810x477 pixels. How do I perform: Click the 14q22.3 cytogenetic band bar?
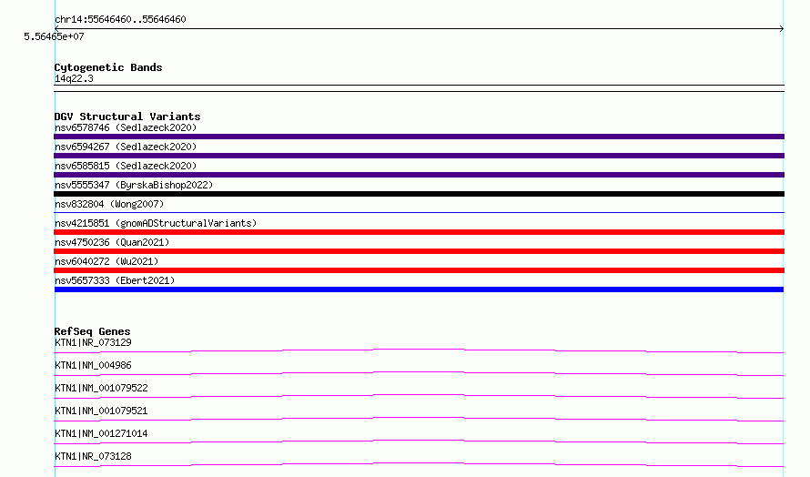click(x=419, y=88)
